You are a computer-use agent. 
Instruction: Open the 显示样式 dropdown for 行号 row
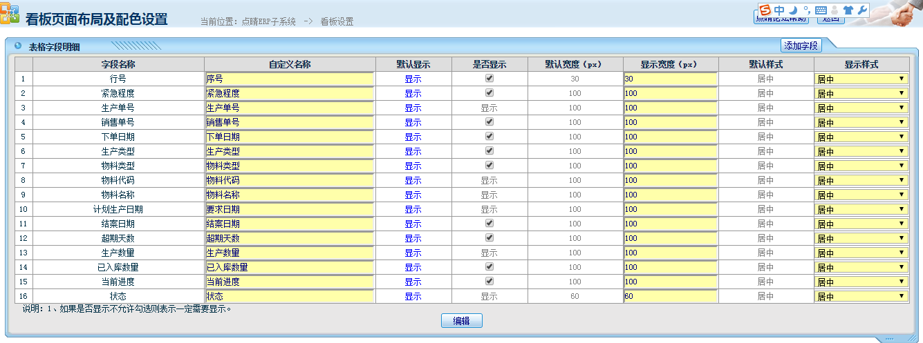[861, 79]
